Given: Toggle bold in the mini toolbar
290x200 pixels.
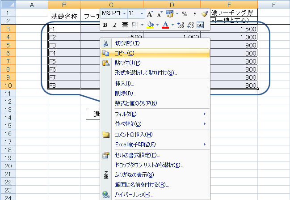Looking at the screenshot, I should [105, 25].
